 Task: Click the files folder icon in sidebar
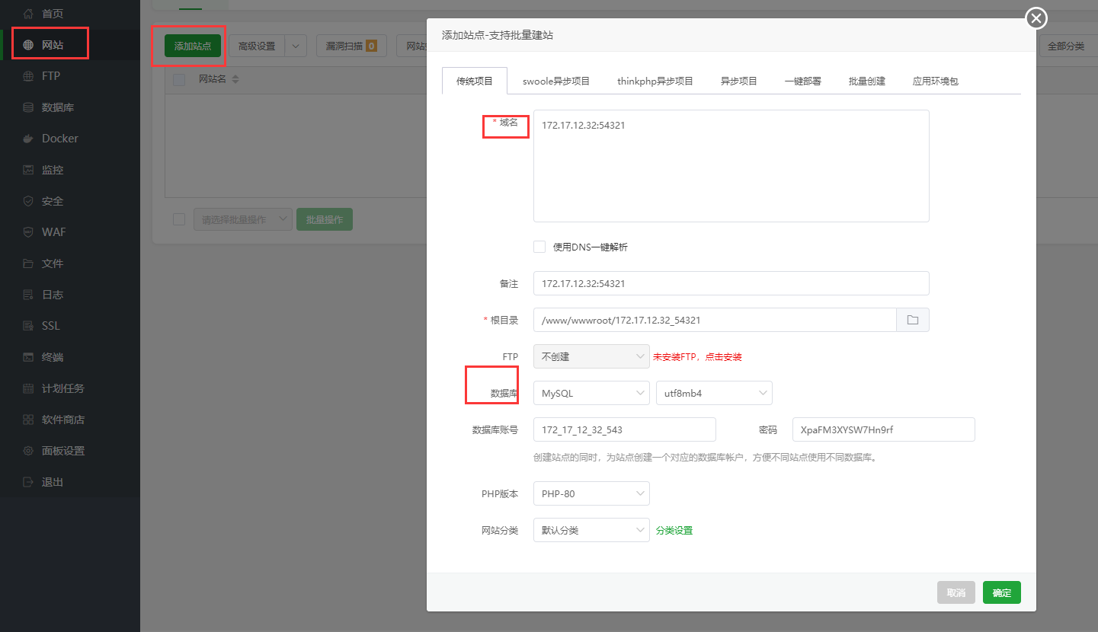28,263
